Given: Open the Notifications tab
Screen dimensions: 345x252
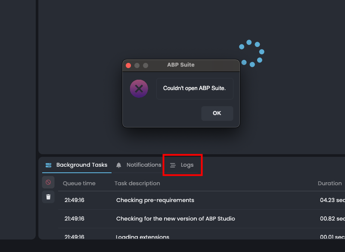Looking at the screenshot, I should [x=139, y=165].
